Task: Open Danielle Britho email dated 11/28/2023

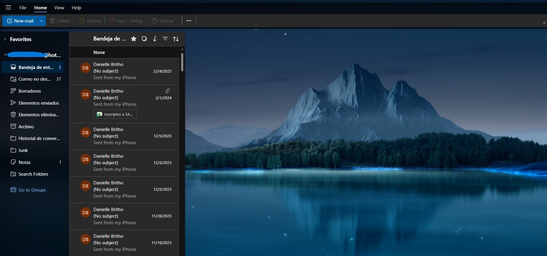Action: click(124, 216)
